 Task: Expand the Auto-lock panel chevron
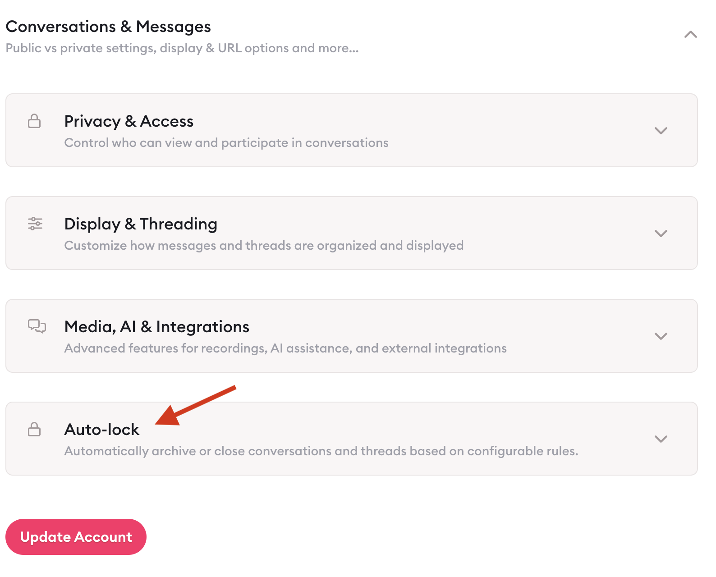[x=661, y=439]
